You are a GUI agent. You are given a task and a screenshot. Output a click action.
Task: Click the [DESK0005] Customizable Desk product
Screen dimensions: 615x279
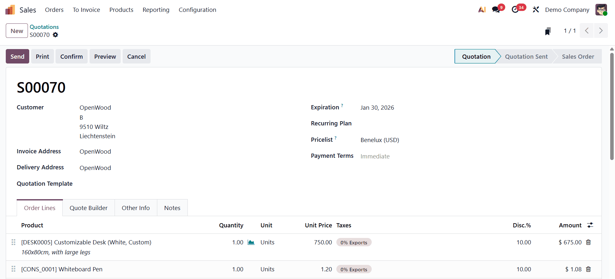click(x=86, y=242)
